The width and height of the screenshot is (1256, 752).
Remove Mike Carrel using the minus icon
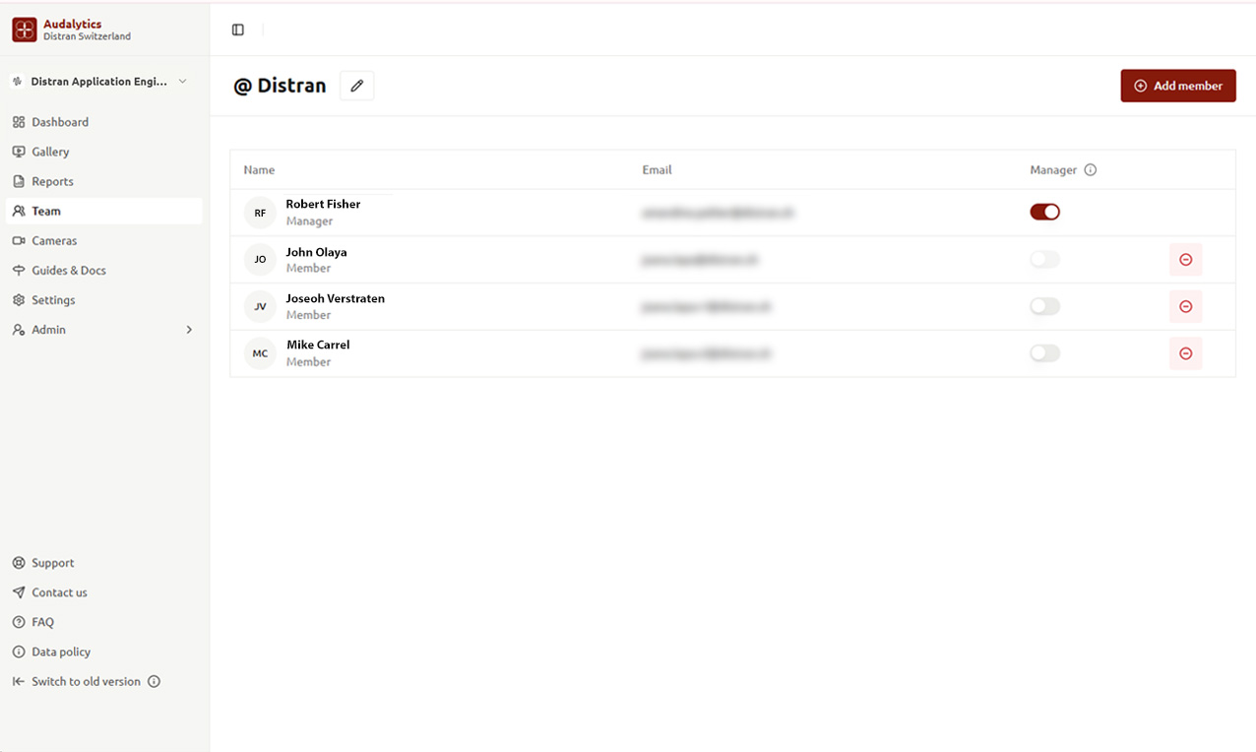[x=1185, y=353]
